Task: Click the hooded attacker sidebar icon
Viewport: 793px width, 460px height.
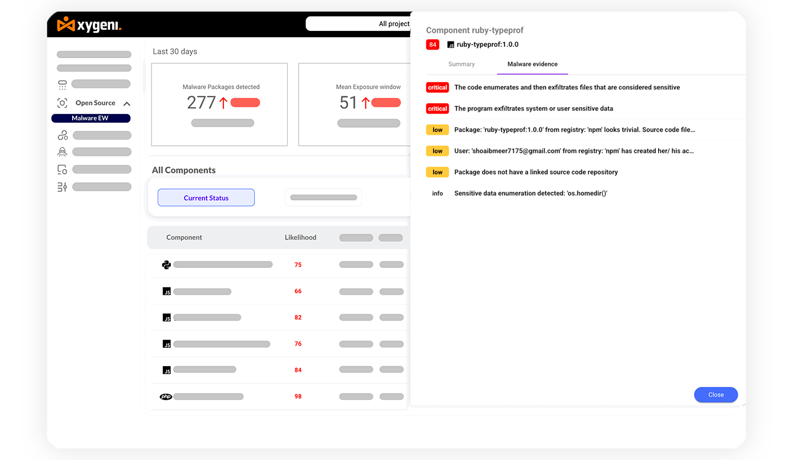Action: [62, 152]
